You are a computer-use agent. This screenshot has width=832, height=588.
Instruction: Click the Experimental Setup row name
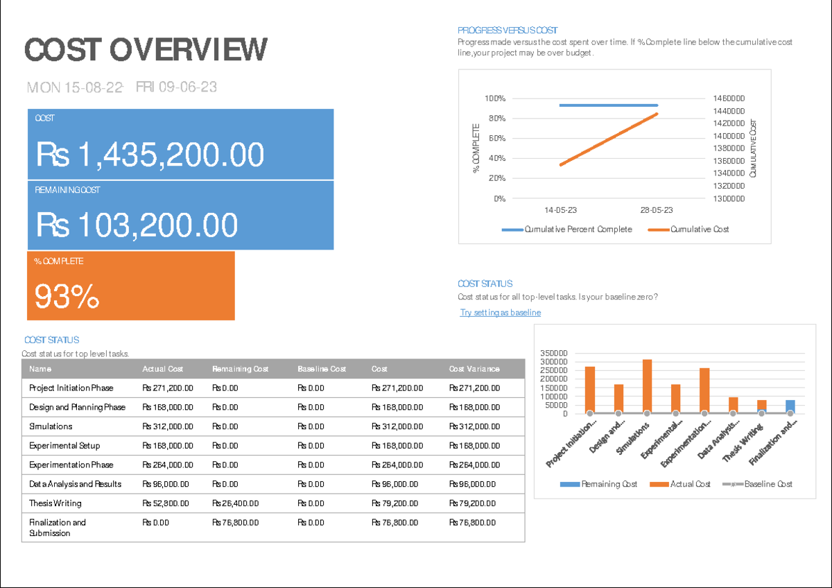click(64, 446)
